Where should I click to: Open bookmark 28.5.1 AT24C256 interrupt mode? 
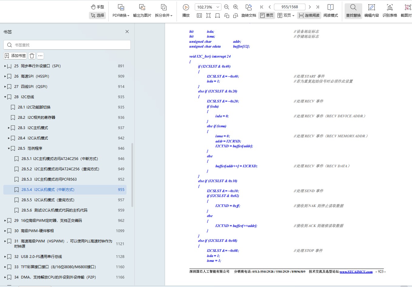60,159
